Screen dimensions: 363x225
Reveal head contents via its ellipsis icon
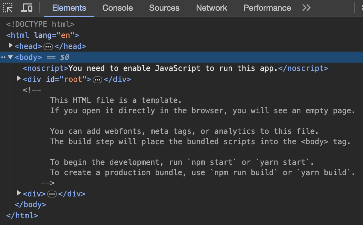pyautogui.click(x=48, y=46)
